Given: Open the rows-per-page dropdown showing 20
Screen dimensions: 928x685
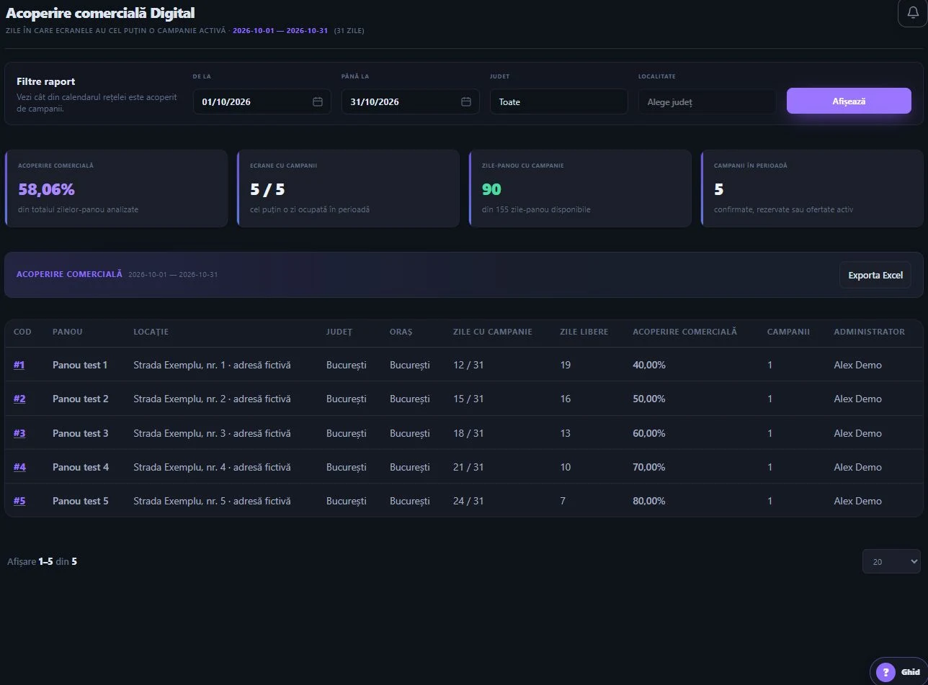Looking at the screenshot, I should point(891,561).
